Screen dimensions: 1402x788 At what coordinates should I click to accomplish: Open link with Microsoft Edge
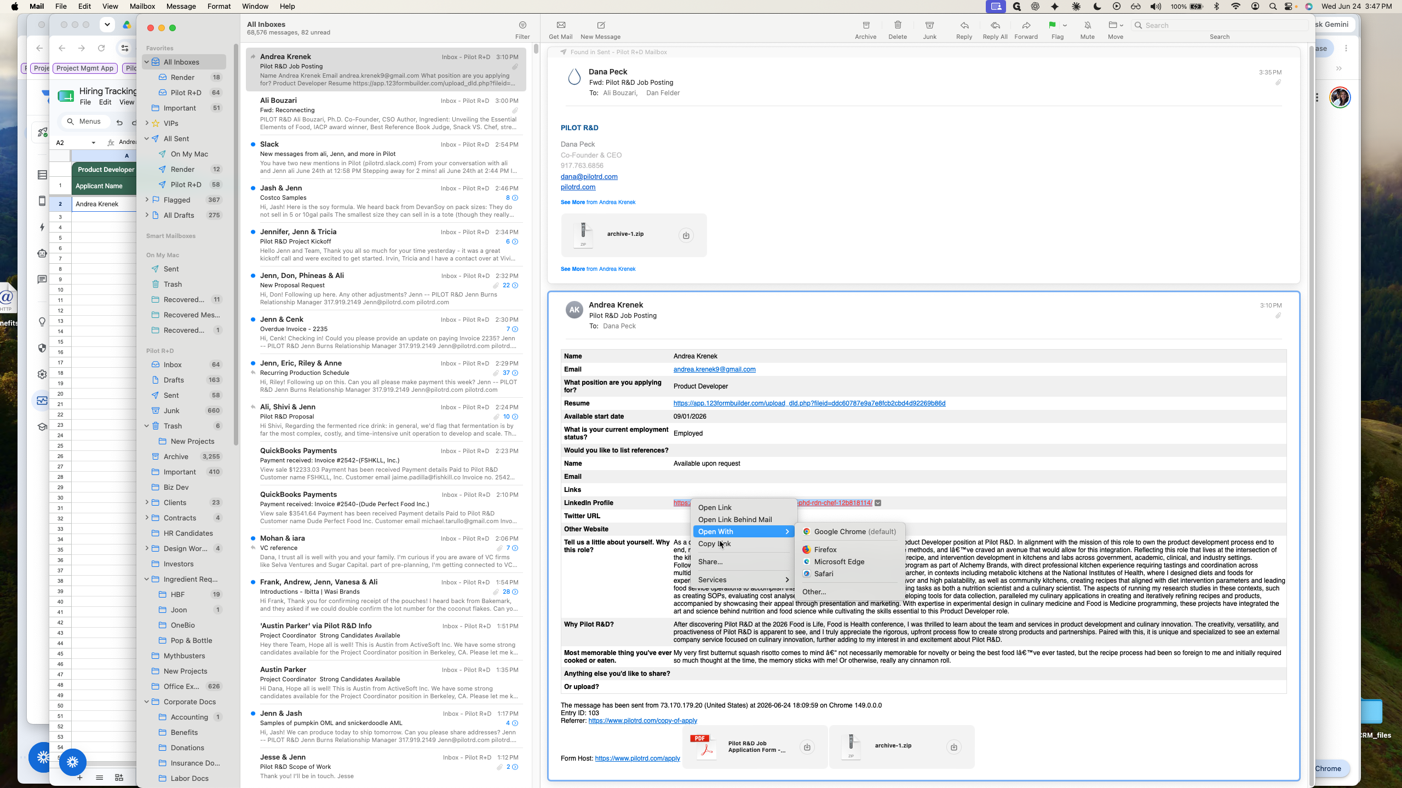(x=849, y=561)
